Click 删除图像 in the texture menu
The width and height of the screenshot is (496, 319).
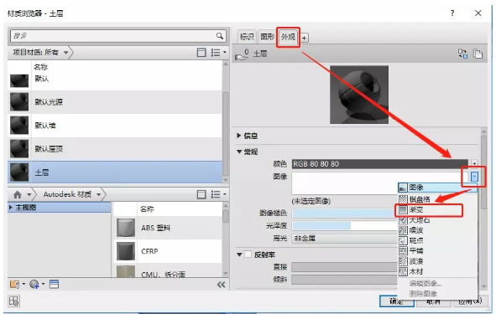[x=423, y=294]
